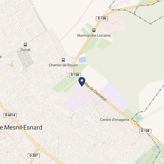Click the D 138 shield near the roundabout
The height and width of the screenshot is (164, 164).
tap(145, 131)
